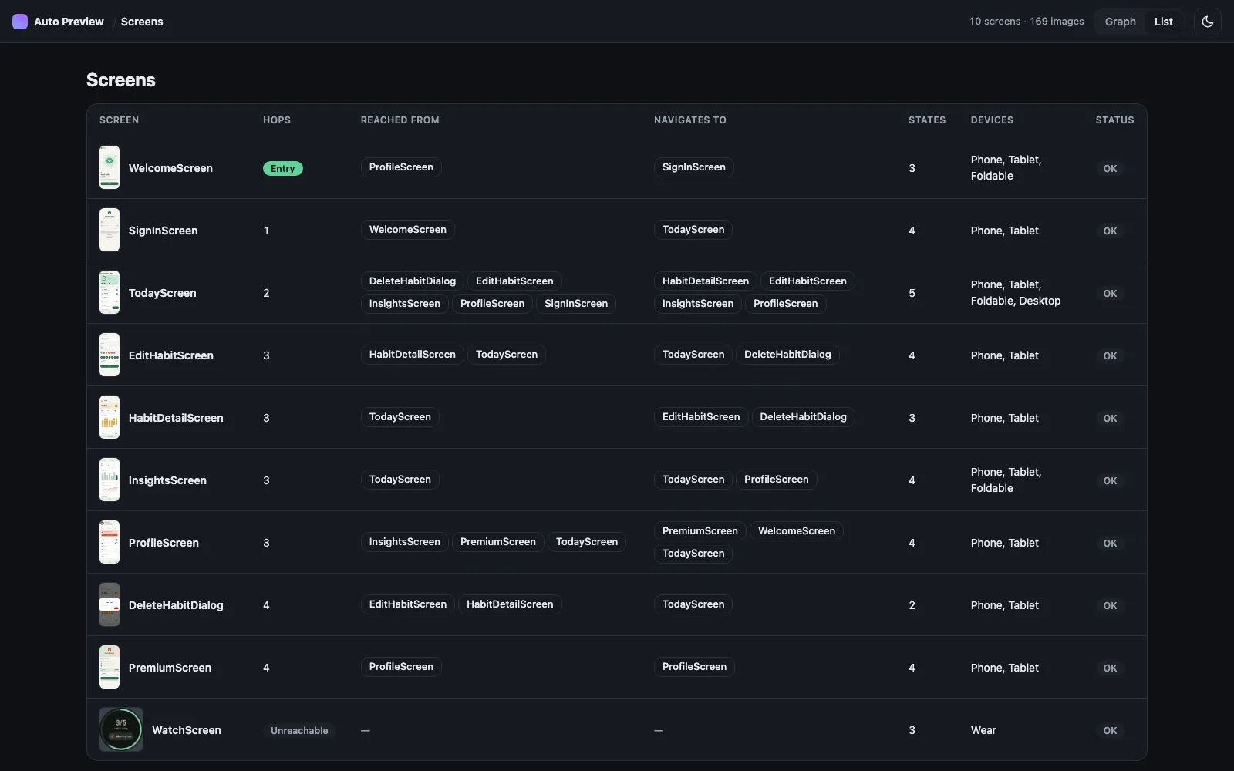Open WatchScreen round thumbnail

(x=121, y=729)
